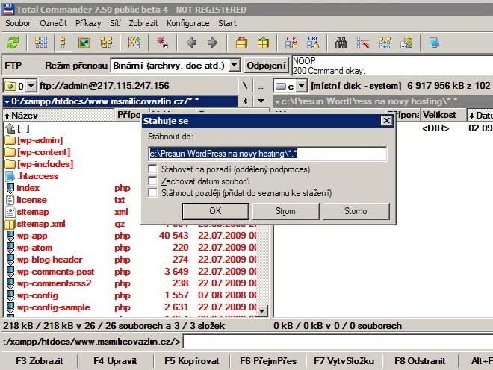Open the Označit menu
Screen dimensions: 493x370
(54, 23)
